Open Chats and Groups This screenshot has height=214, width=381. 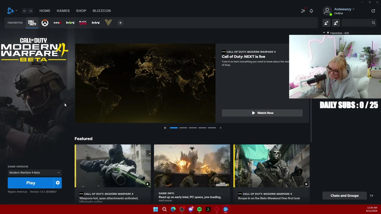point(345,196)
